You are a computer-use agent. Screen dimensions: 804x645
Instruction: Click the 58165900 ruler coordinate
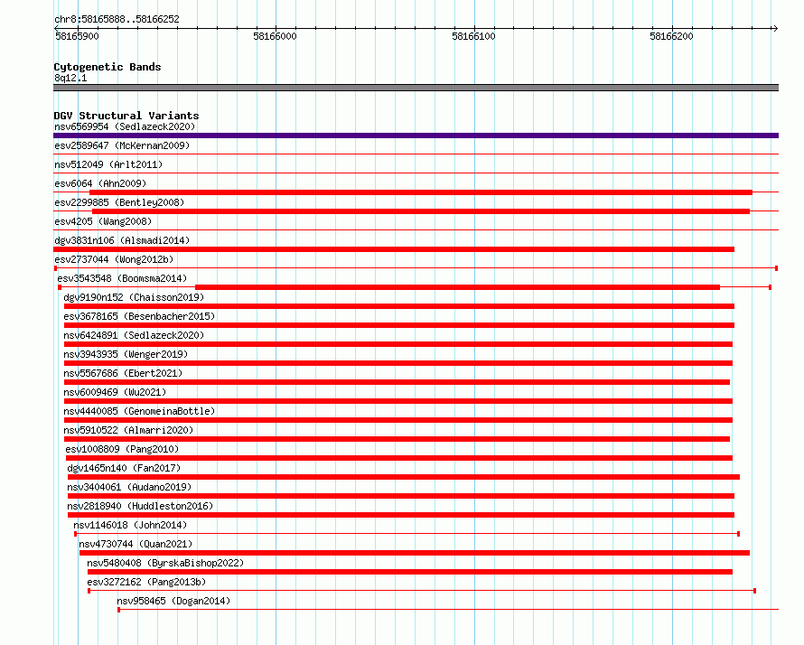77,36
